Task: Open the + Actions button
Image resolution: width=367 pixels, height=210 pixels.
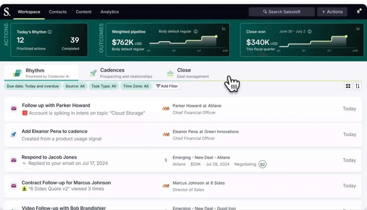Action: (332, 12)
